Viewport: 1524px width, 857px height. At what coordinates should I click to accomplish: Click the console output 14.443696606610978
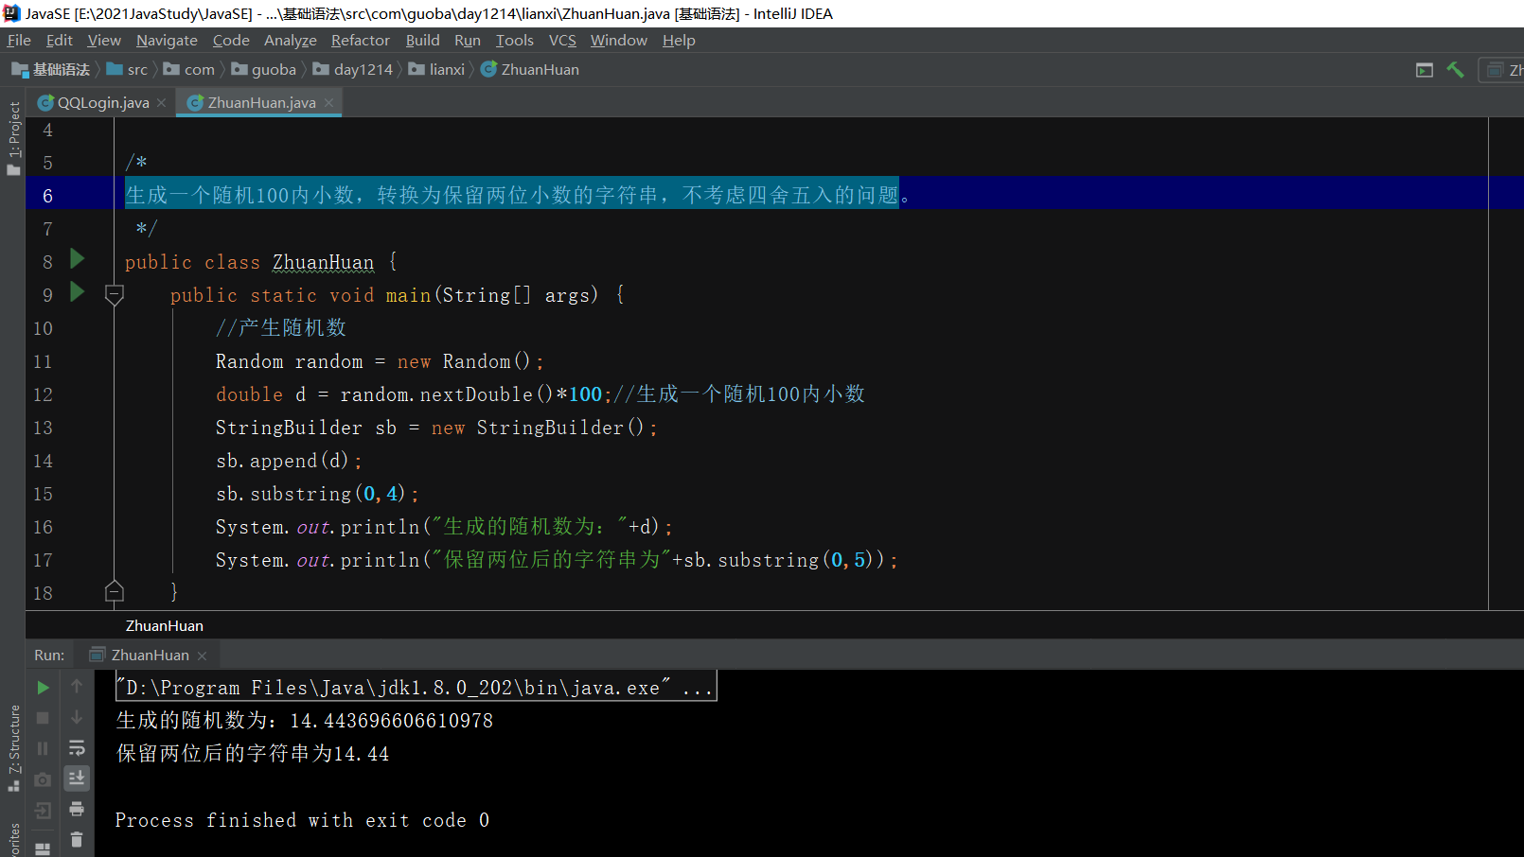[391, 721]
